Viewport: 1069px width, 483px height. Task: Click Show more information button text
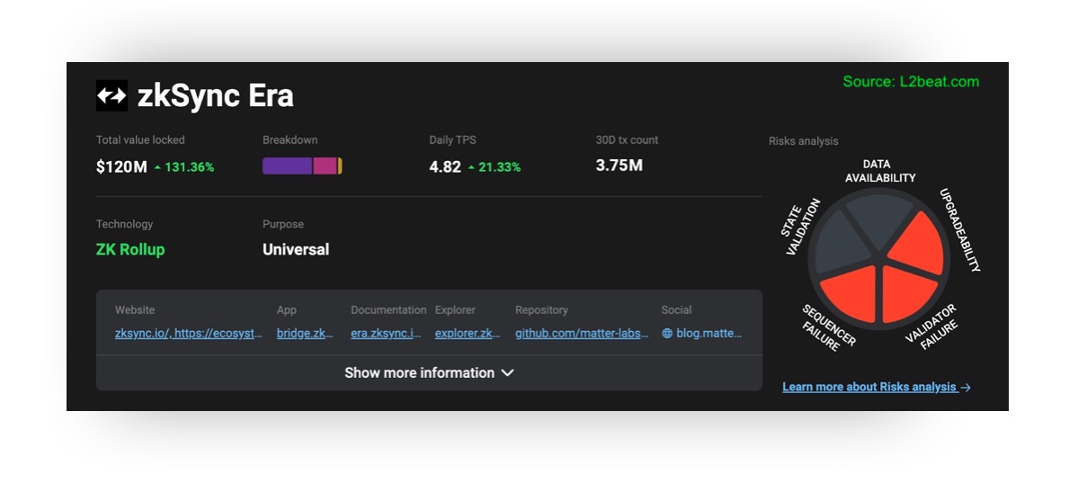pyautogui.click(x=419, y=373)
